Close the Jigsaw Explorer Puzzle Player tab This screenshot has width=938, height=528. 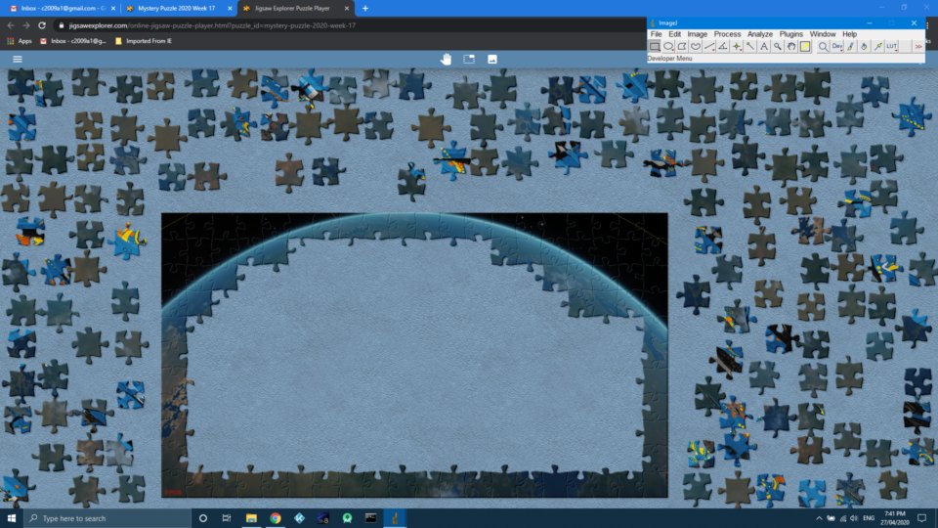tap(346, 9)
